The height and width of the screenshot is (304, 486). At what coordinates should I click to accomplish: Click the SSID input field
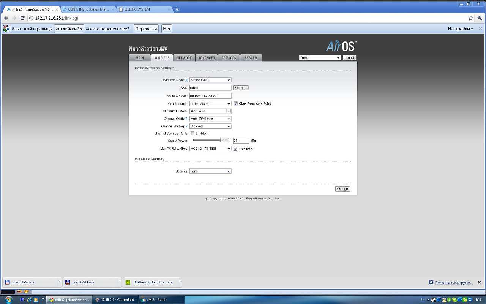point(210,88)
